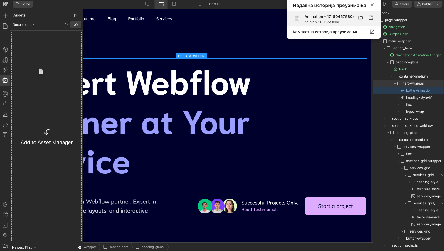Select the desktop breakpoint

(x=148, y=4)
